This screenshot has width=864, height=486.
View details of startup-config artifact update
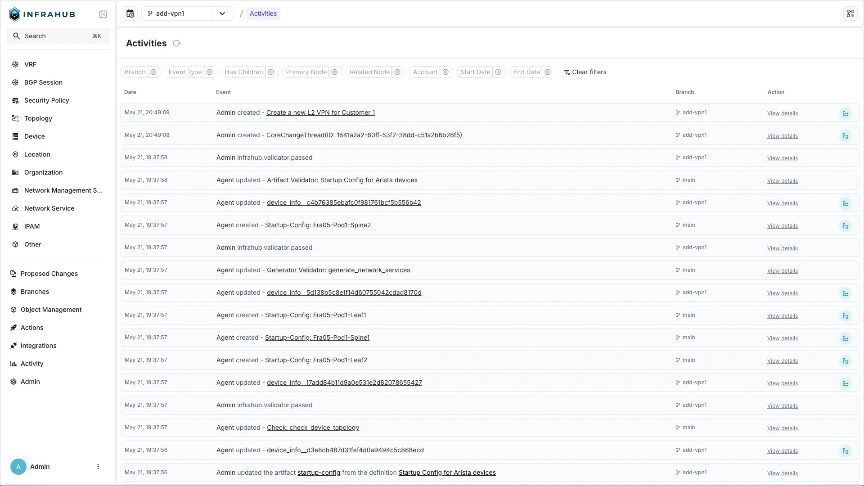pyautogui.click(x=782, y=473)
